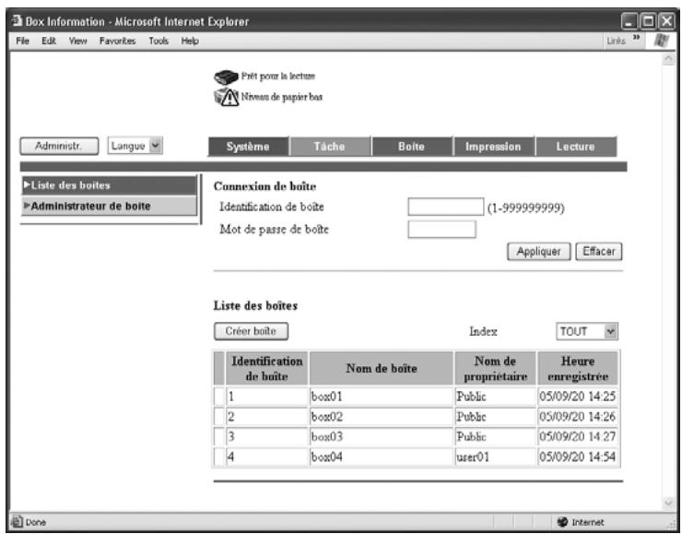
Task: Focus the Mot de passe de boîte field
Action: click(x=441, y=230)
